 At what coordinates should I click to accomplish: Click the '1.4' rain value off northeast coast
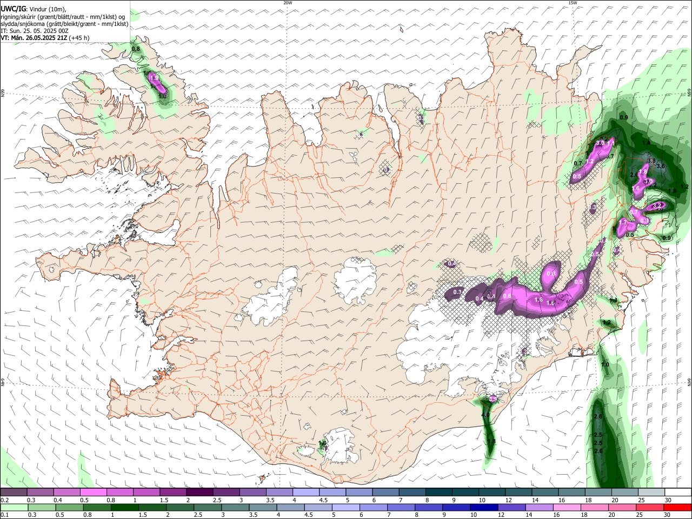pyautogui.click(x=646, y=143)
